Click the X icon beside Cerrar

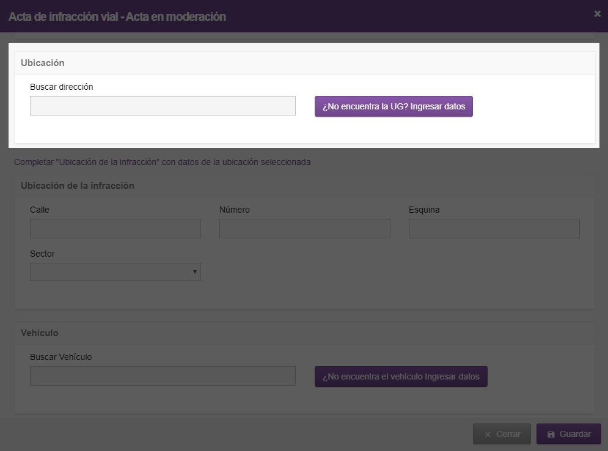coord(488,435)
